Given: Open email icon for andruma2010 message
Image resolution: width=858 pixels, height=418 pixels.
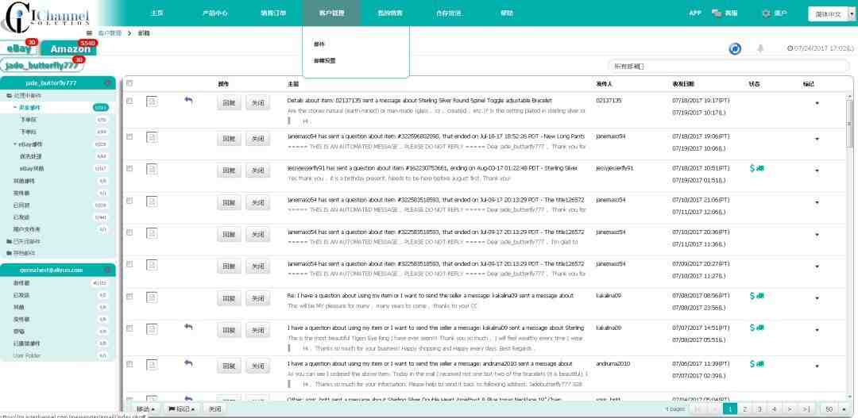Looking at the screenshot, I should pyautogui.click(x=152, y=364).
